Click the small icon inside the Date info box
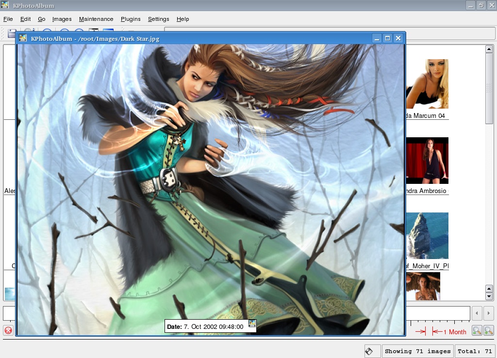Viewport: 497px width, 358px height. tap(252, 324)
